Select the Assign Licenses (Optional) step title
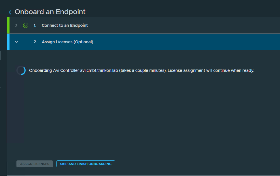 (x=67, y=42)
